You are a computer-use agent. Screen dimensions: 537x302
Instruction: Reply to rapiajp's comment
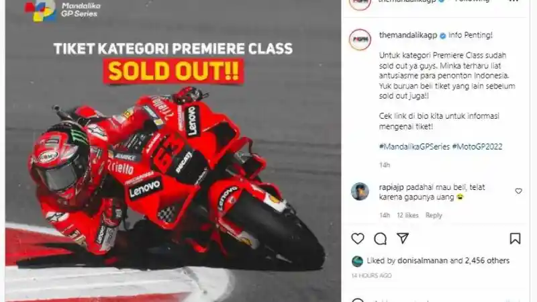(x=434, y=215)
